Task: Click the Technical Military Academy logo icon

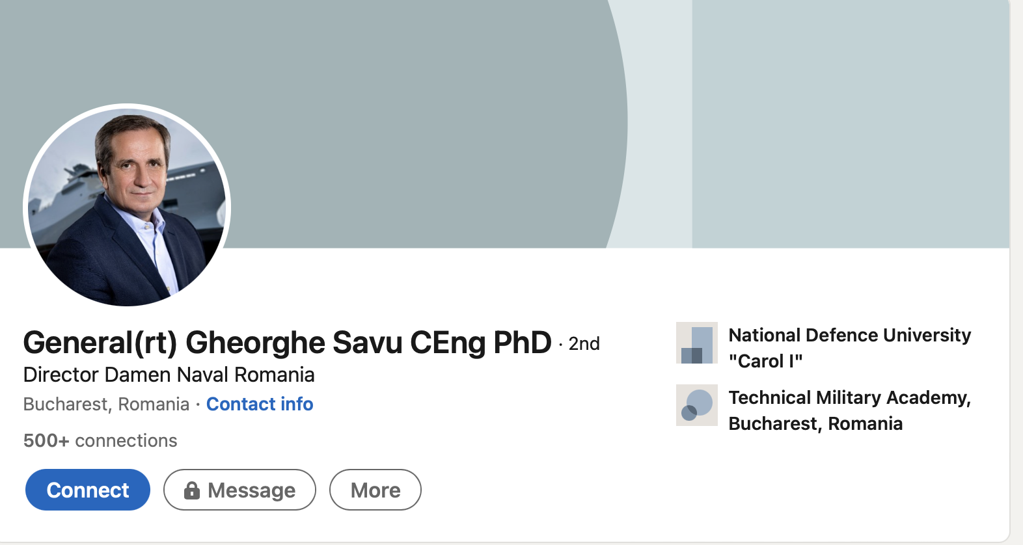Action: pyautogui.click(x=696, y=405)
